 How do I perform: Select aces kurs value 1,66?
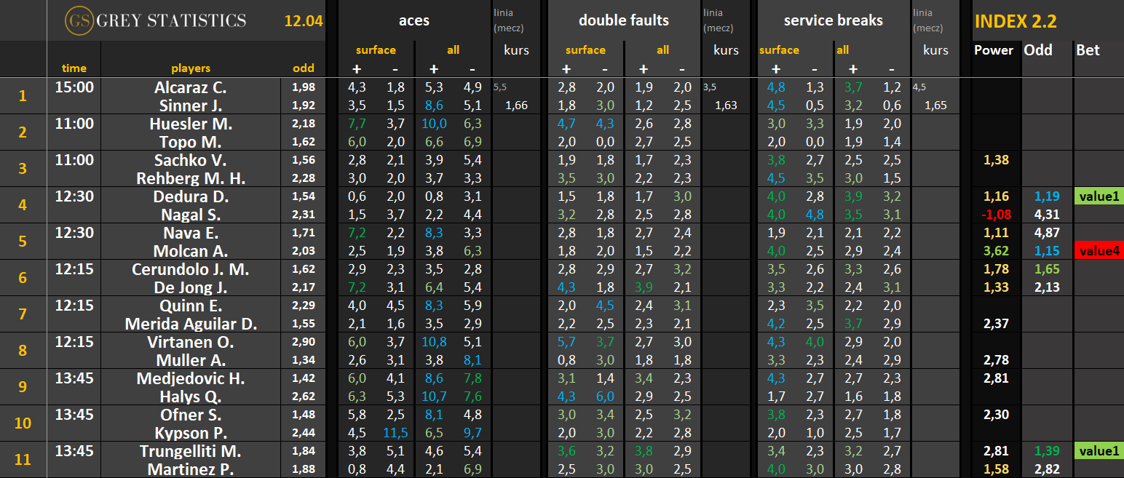pyautogui.click(x=516, y=105)
